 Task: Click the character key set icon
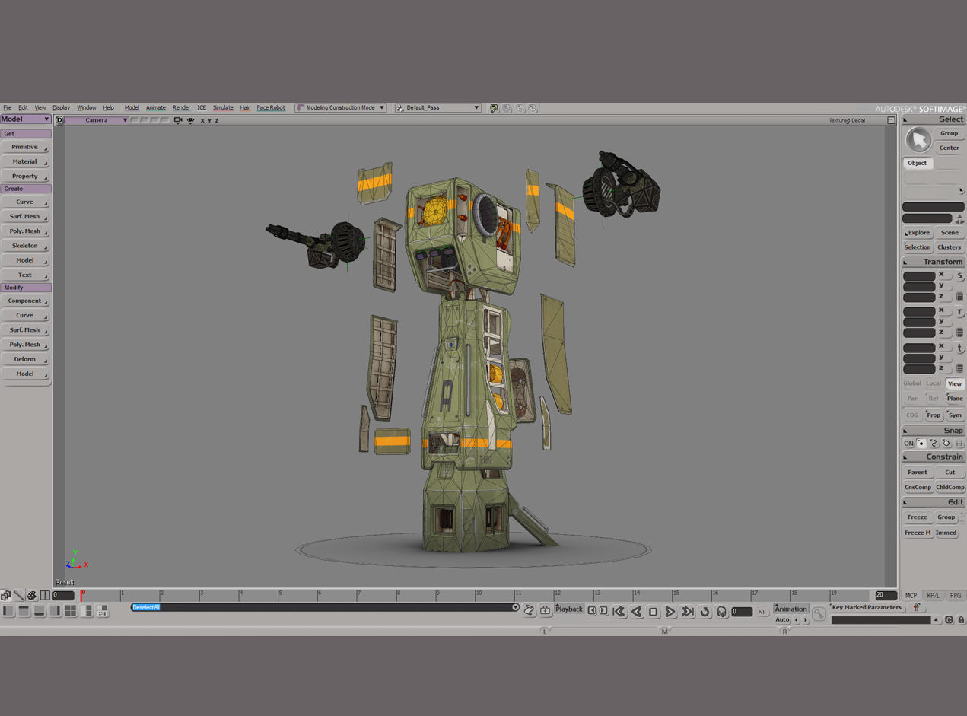[916, 607]
